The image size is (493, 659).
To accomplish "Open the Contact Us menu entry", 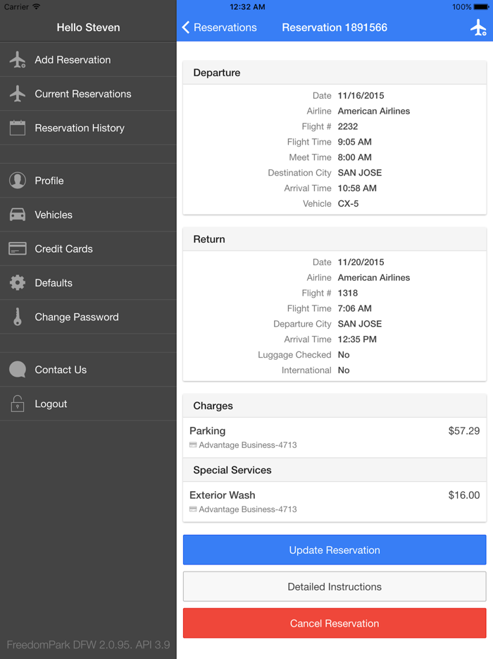I will (x=61, y=370).
